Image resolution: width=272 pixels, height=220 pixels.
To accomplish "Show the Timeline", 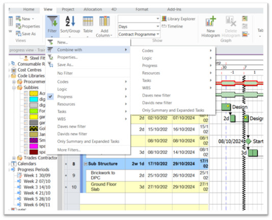I will point(172,26).
